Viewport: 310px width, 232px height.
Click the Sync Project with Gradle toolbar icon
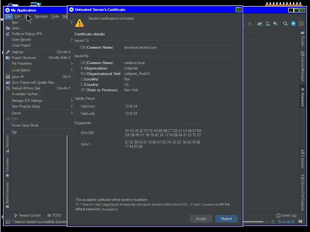tap(259, 24)
